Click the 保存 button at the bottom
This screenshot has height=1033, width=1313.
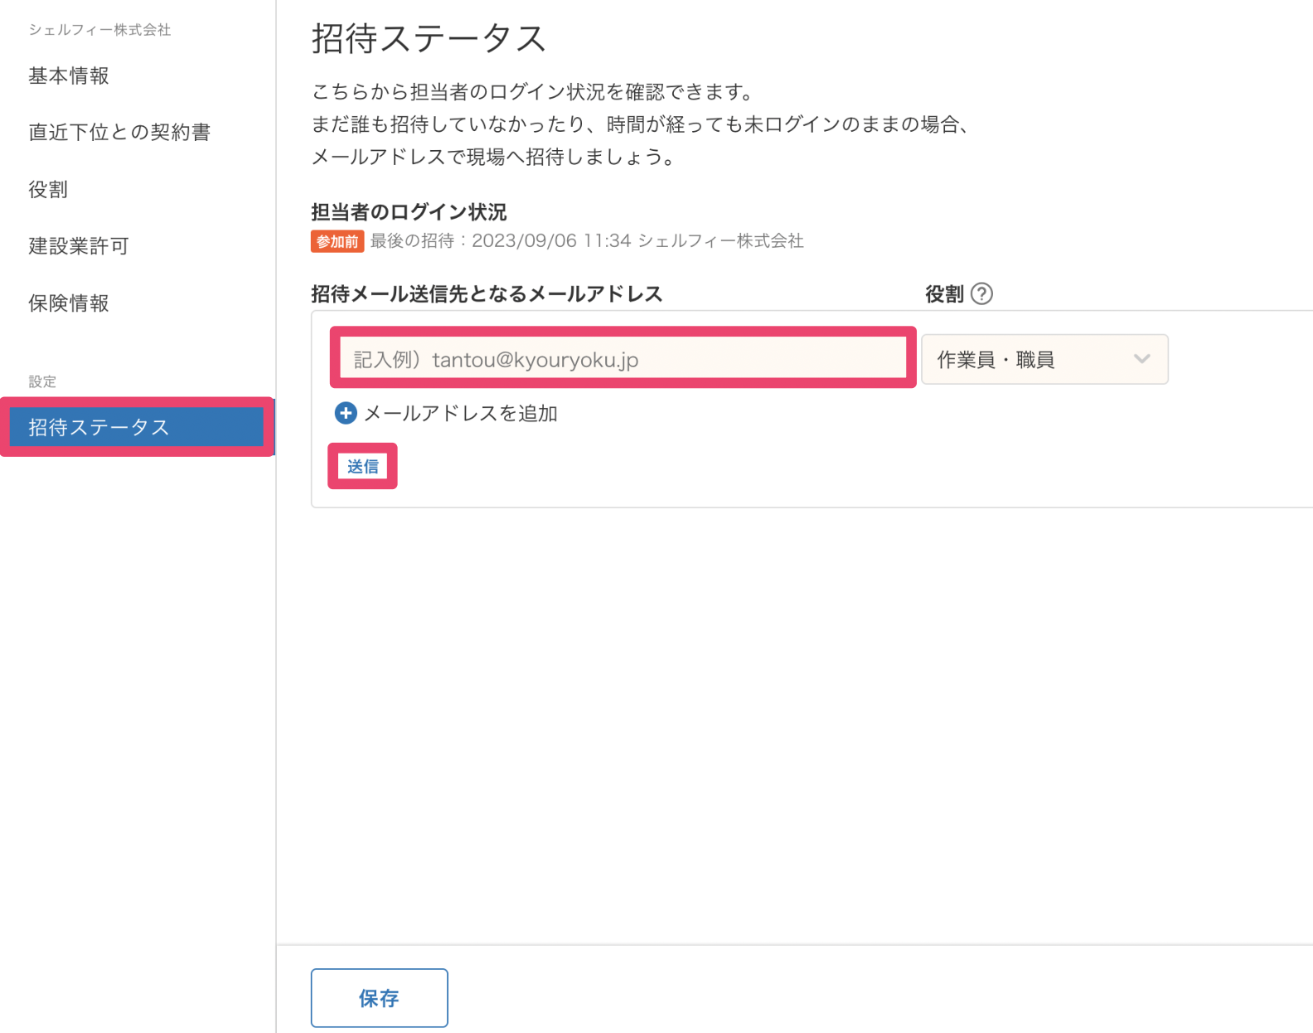(379, 998)
